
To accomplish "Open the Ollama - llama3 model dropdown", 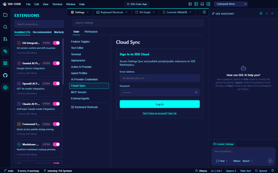I will 243,161.
